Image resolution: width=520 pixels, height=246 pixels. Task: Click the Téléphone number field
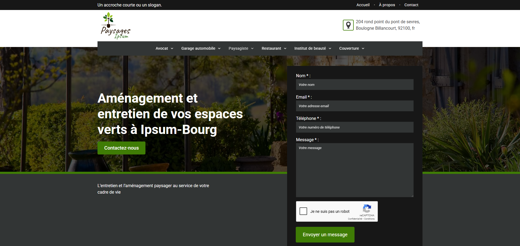(x=355, y=127)
